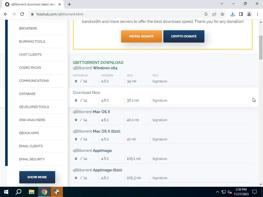The height and width of the screenshot is (197, 263).
Task: Open the tab search chevron
Action: click(x=222, y=4)
